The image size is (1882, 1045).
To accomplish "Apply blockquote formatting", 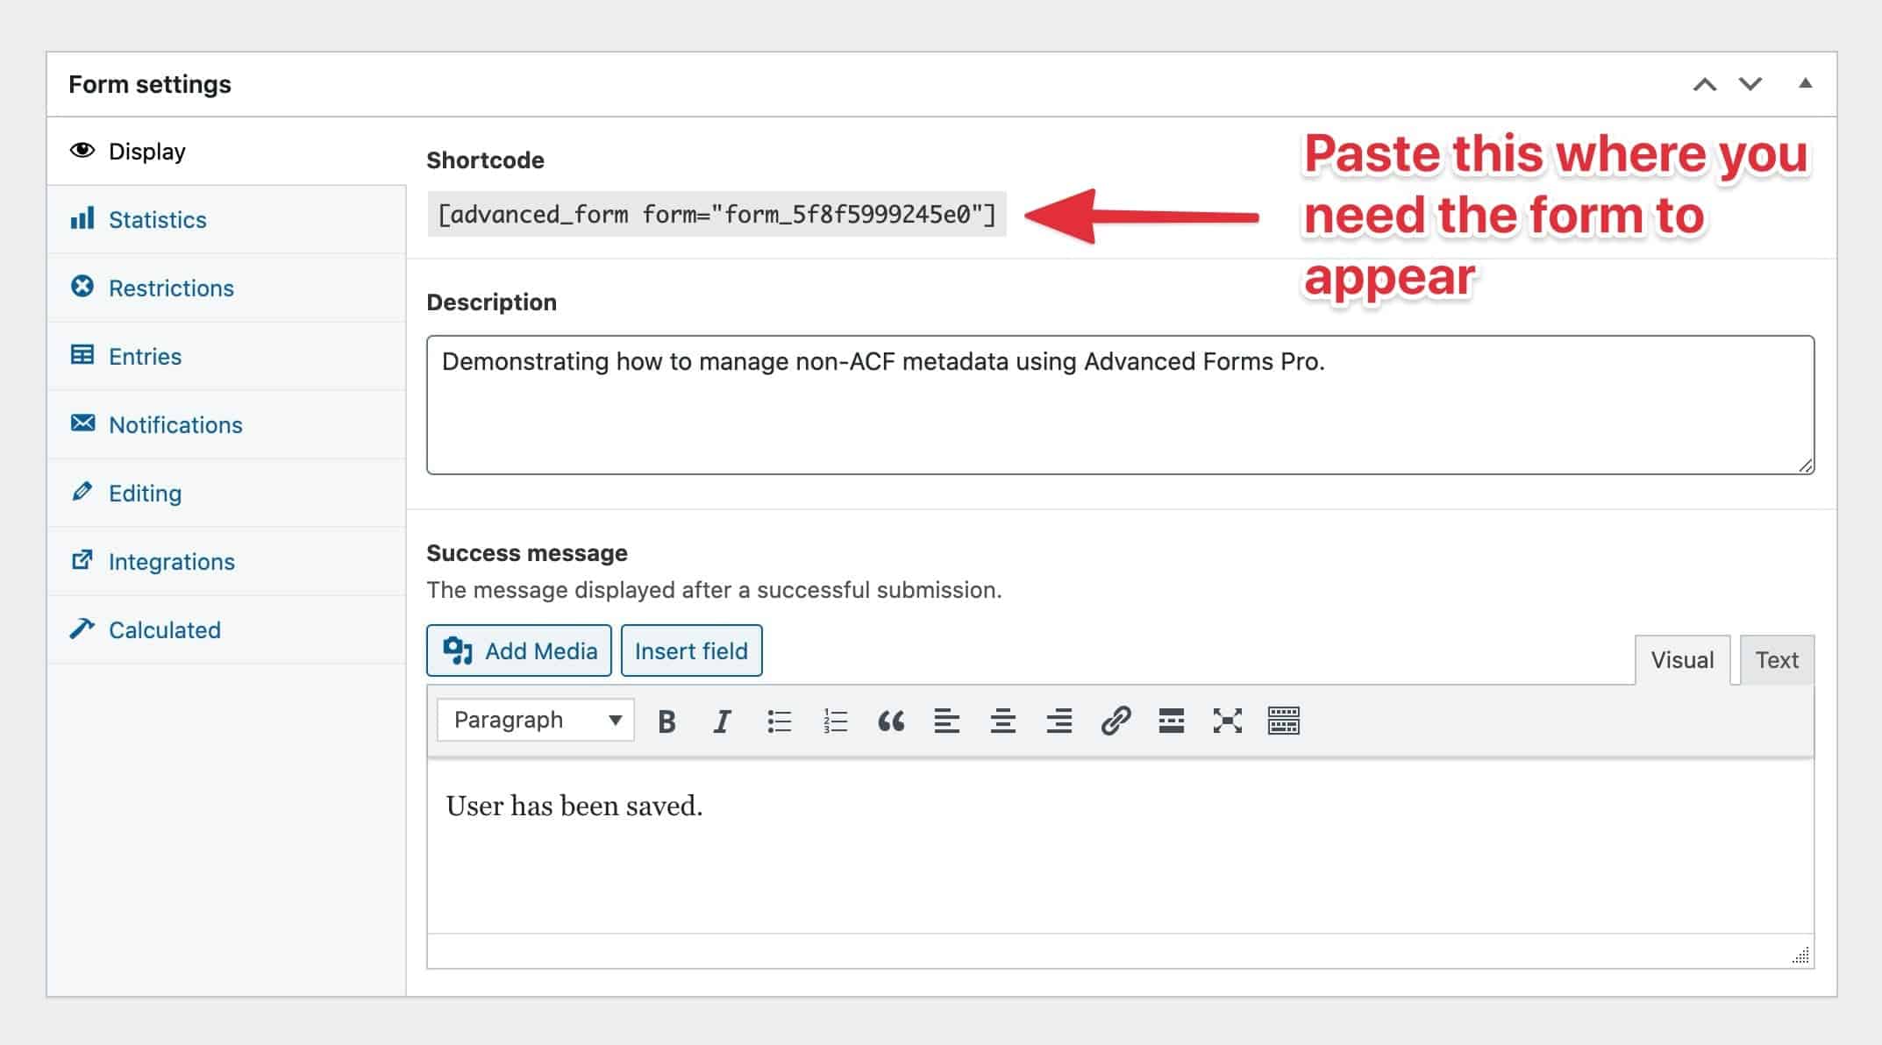I will 891,722.
